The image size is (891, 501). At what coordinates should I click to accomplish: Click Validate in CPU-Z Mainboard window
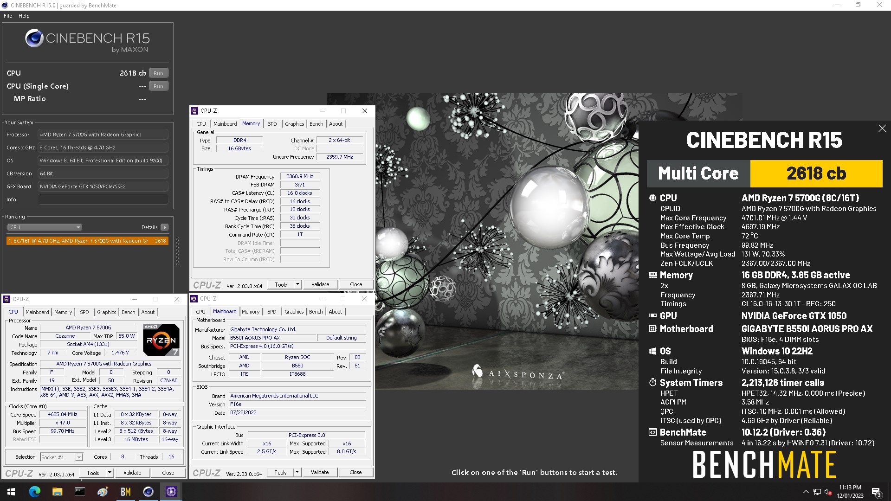pyautogui.click(x=320, y=472)
